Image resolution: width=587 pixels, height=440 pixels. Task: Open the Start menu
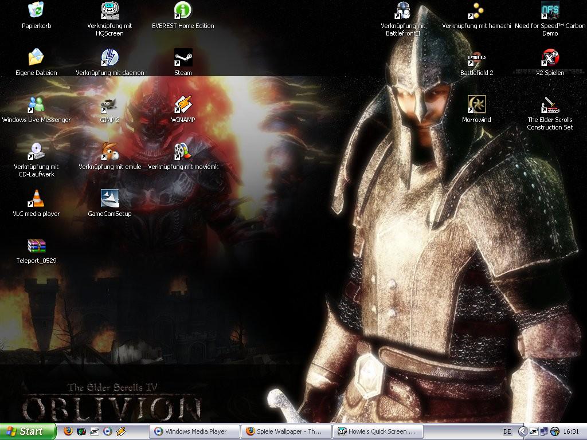point(28,431)
